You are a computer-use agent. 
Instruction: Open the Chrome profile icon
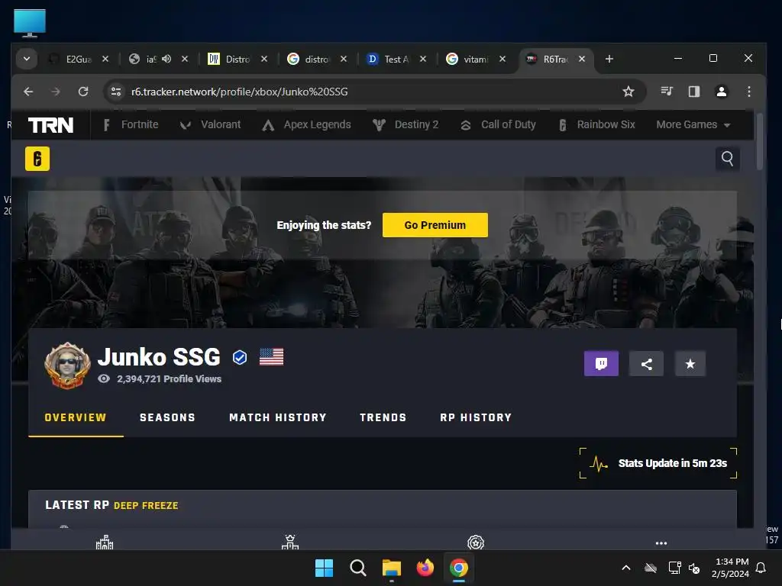coord(721,92)
